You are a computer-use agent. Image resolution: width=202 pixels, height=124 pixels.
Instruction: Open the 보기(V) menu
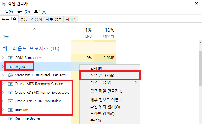point(40,12)
